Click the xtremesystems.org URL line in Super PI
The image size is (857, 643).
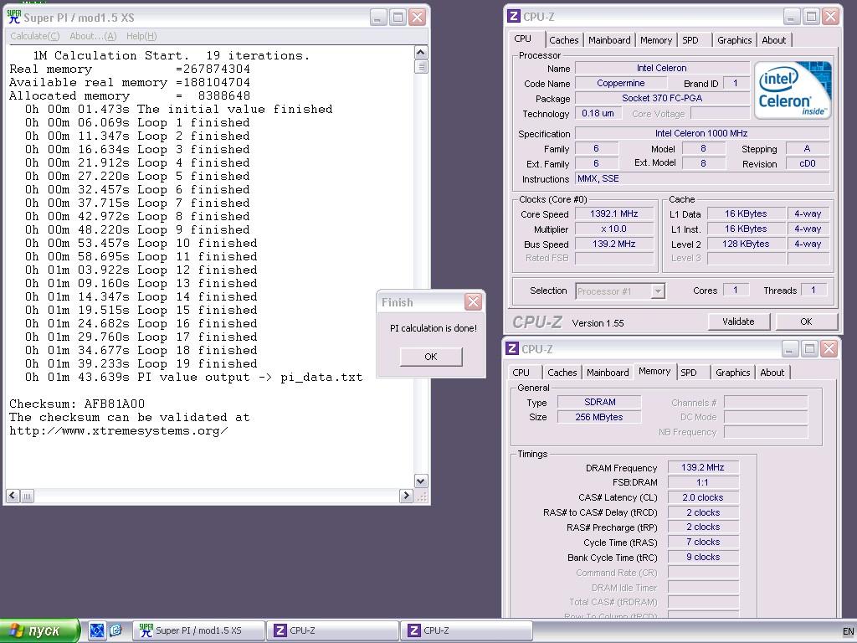(119, 431)
